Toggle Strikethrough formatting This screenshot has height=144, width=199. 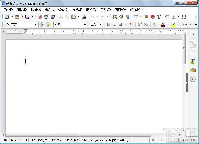click(x=131, y=24)
